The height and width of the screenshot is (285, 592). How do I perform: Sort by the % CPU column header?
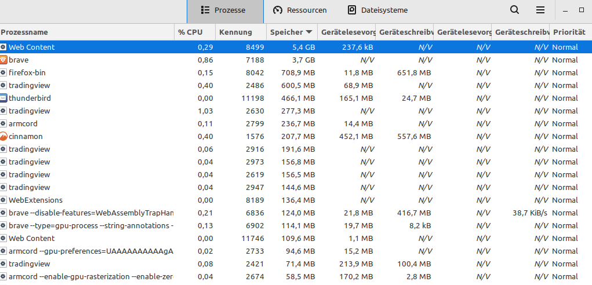click(x=195, y=32)
